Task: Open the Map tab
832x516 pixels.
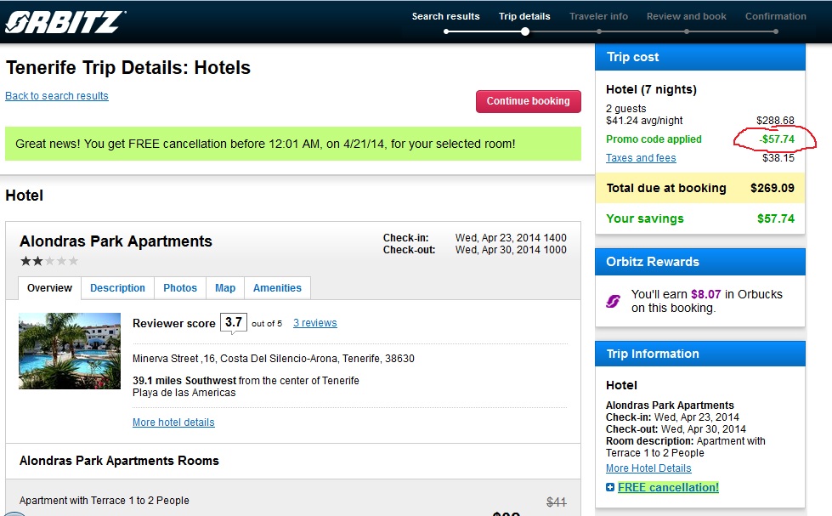Action: point(225,287)
